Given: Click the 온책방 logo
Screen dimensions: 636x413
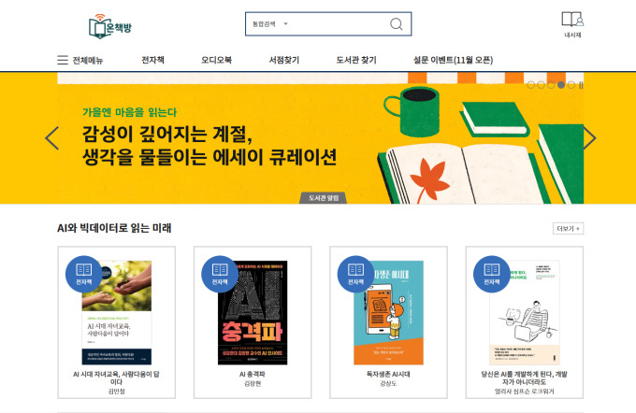Looking at the screenshot, I should click(110, 26).
